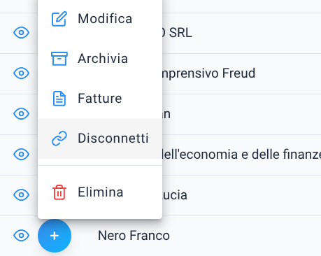Open Fatture from the menu

100,99
